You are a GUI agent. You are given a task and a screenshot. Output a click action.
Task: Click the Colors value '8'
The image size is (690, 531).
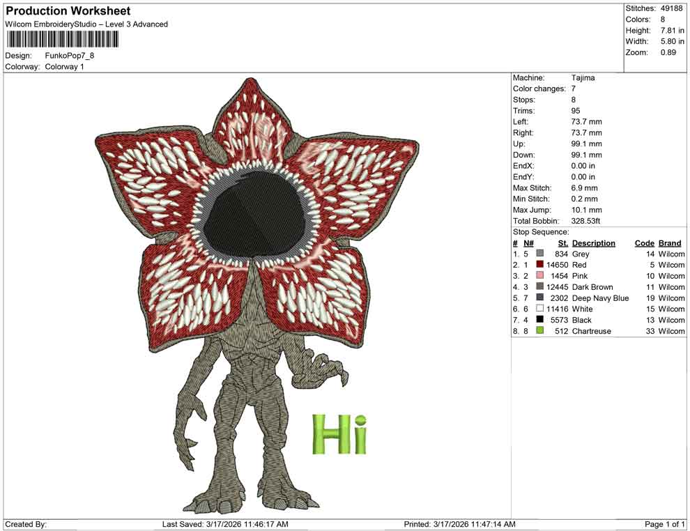click(x=663, y=20)
